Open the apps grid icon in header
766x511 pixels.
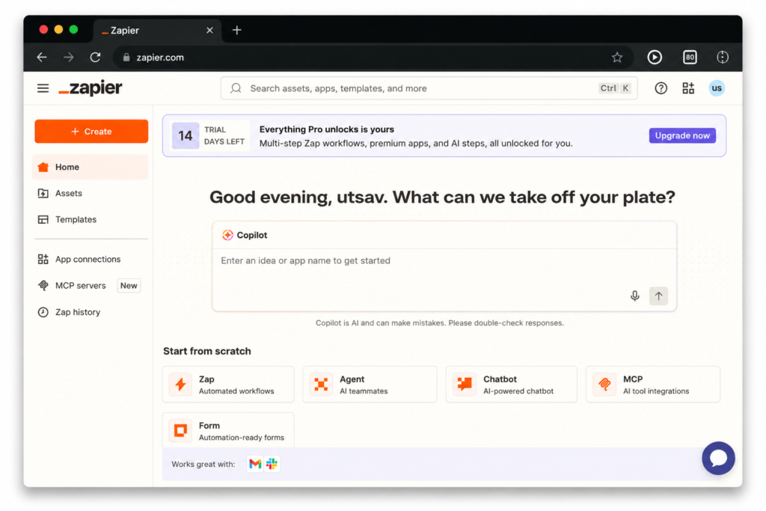688,88
